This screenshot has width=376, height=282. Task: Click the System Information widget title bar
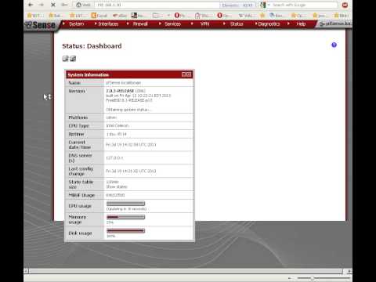(x=129, y=74)
